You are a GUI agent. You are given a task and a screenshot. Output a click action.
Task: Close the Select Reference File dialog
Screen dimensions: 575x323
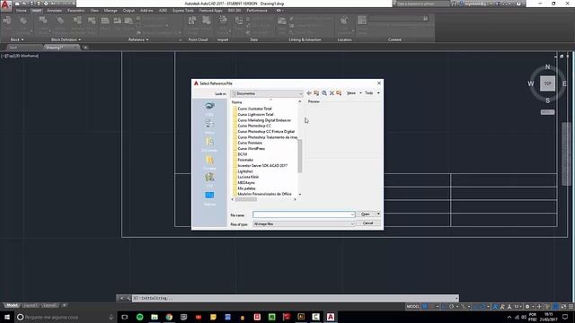pyautogui.click(x=379, y=83)
